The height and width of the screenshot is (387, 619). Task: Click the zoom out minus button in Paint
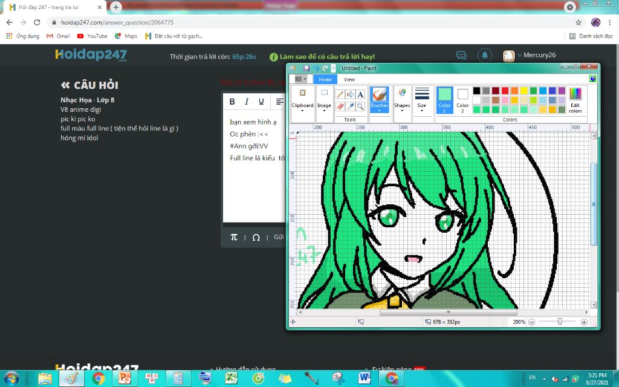[532, 322]
